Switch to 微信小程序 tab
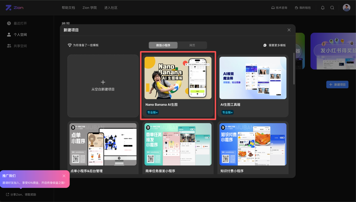356x202 pixels. tap(163, 45)
